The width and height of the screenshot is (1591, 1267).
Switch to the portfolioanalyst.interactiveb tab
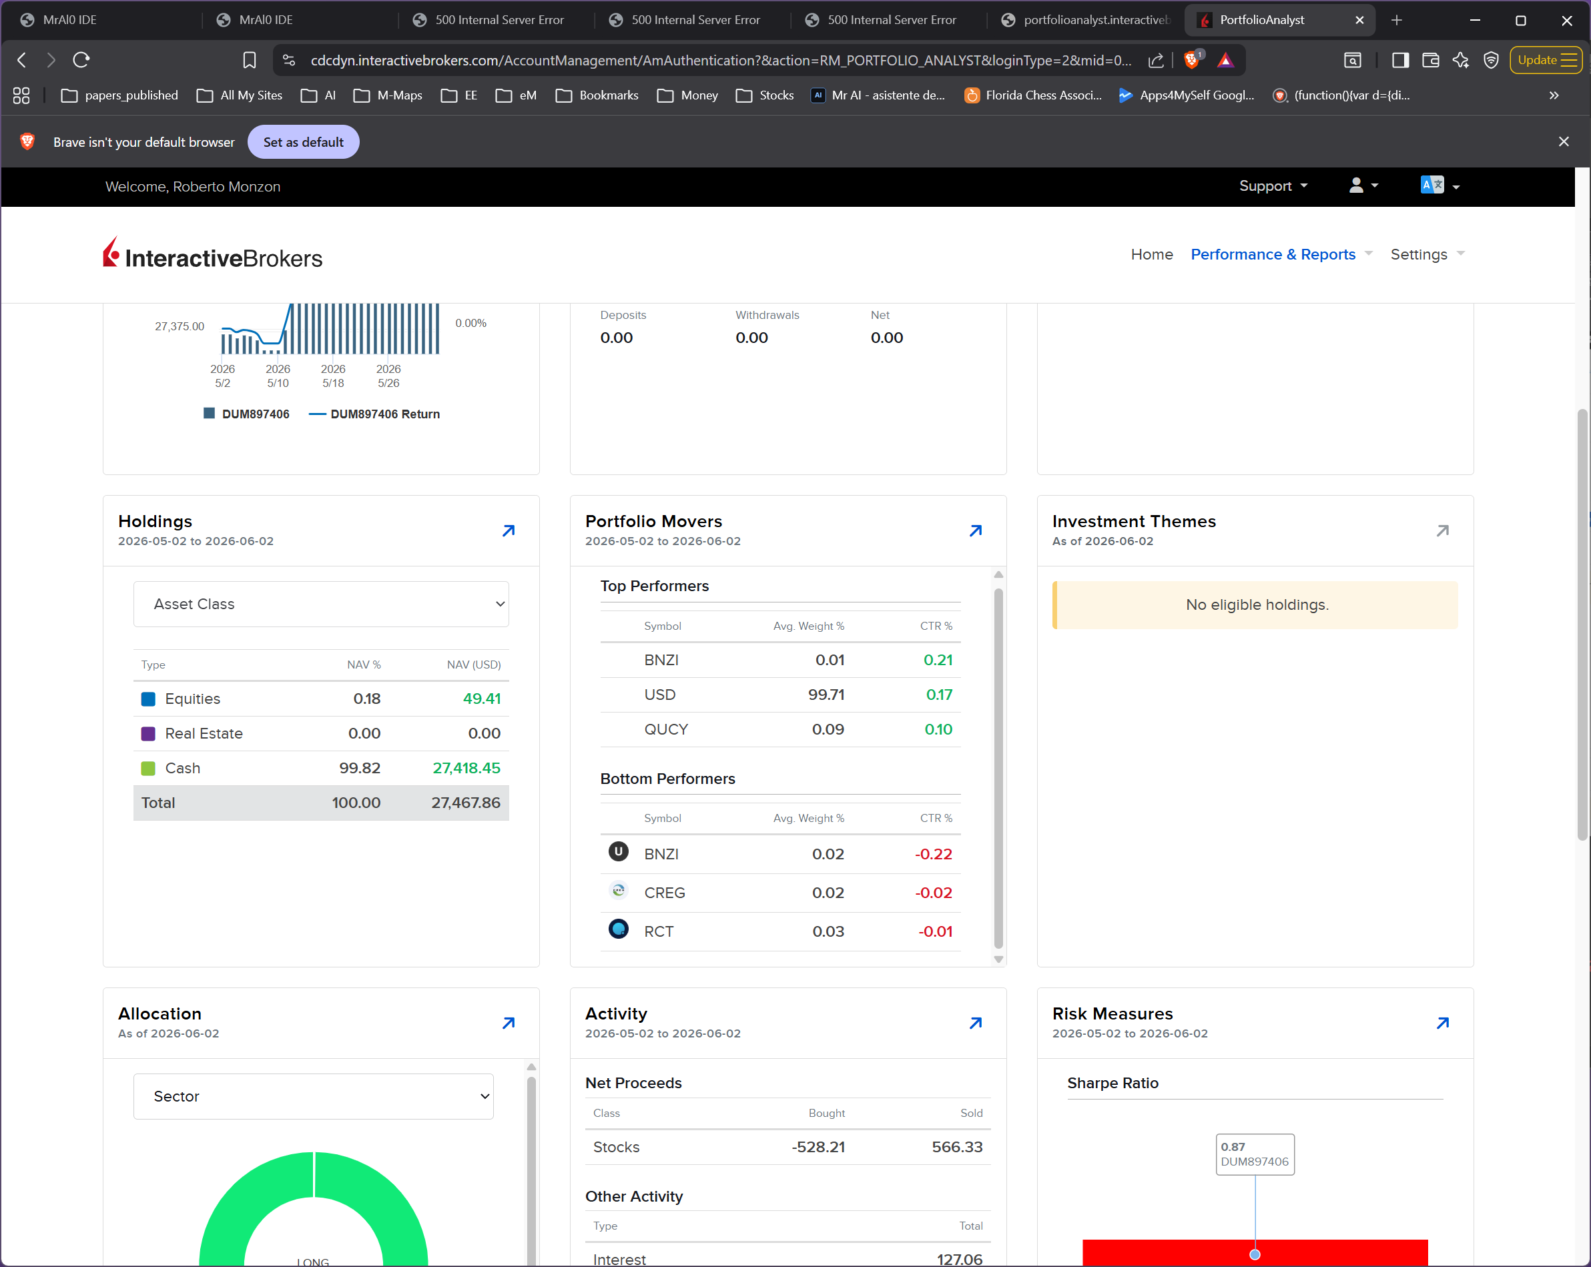point(1086,20)
